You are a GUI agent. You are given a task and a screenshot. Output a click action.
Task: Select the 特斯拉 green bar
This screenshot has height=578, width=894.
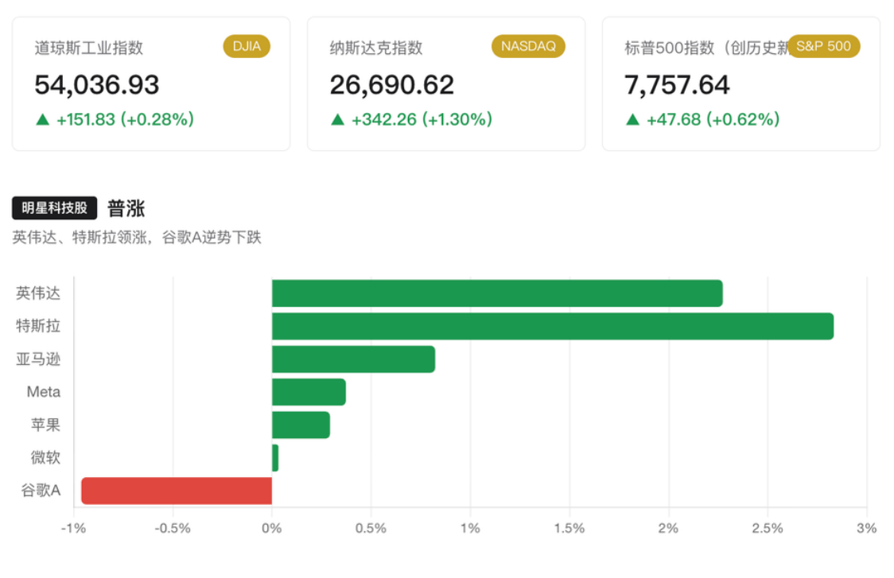click(553, 326)
